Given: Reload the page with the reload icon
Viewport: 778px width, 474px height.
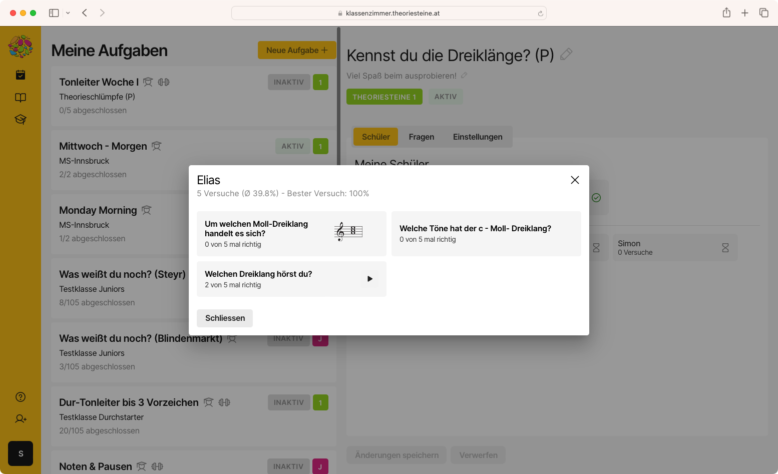Looking at the screenshot, I should 540,14.
